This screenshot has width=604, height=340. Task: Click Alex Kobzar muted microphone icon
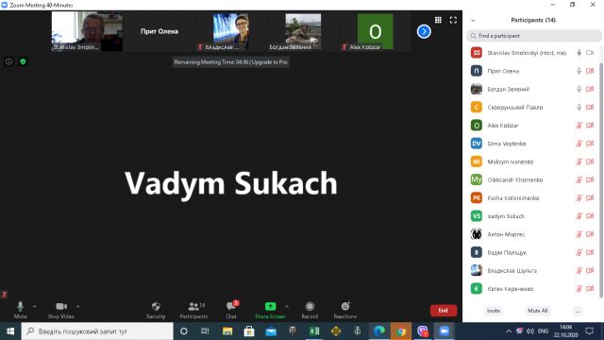579,126
